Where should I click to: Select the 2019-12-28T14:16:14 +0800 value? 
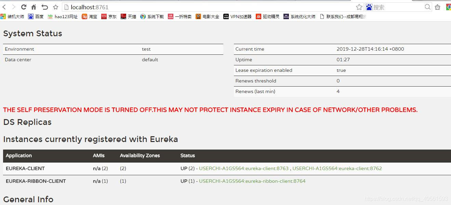point(370,49)
